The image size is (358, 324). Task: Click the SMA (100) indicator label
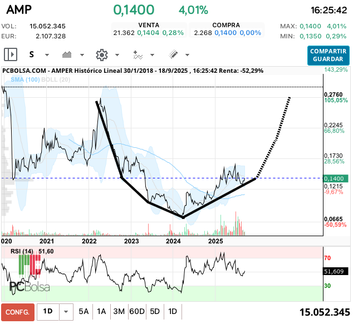(x=25, y=79)
